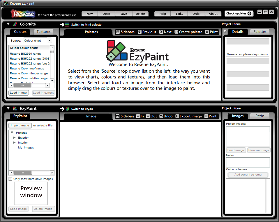Click the Project images list box
279x222 pixels.
click(x=248, y=136)
